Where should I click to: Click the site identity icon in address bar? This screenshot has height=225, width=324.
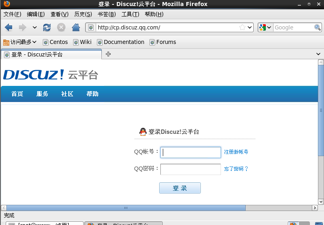pos(91,27)
